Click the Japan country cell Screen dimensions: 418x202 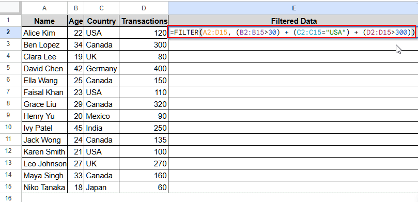pos(102,187)
